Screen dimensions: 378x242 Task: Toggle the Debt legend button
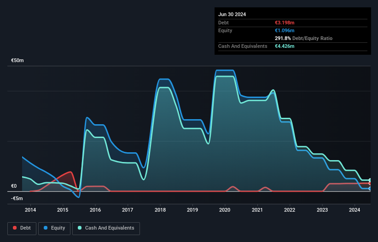tap(22, 228)
